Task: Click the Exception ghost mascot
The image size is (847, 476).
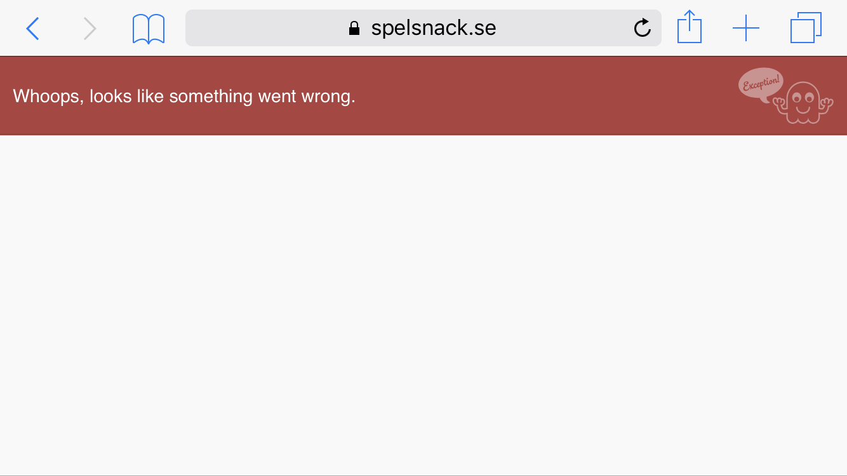Action: click(x=803, y=103)
